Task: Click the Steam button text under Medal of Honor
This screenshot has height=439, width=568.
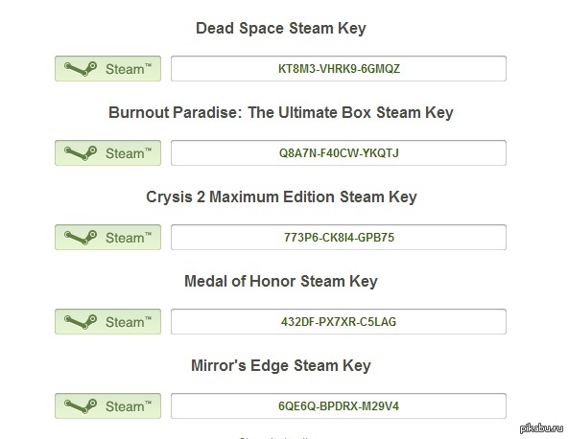Action: pyautogui.click(x=129, y=322)
